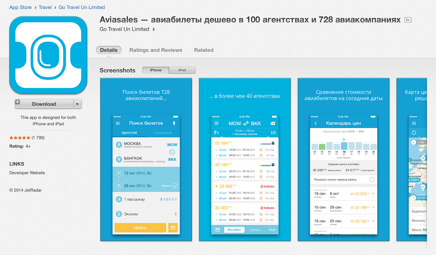Open second screenshot в более чем 40 агентствах

pyautogui.click(x=245, y=159)
